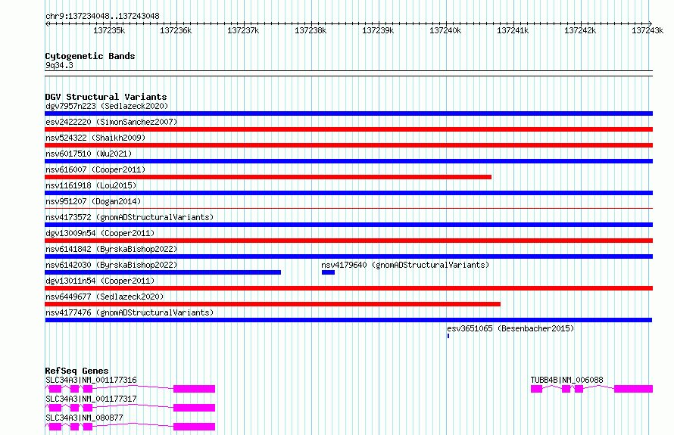Viewport: 674px width, 435px height.
Task: Click the large exon of SLC34A3 NM_001177317
Action: [195, 408]
